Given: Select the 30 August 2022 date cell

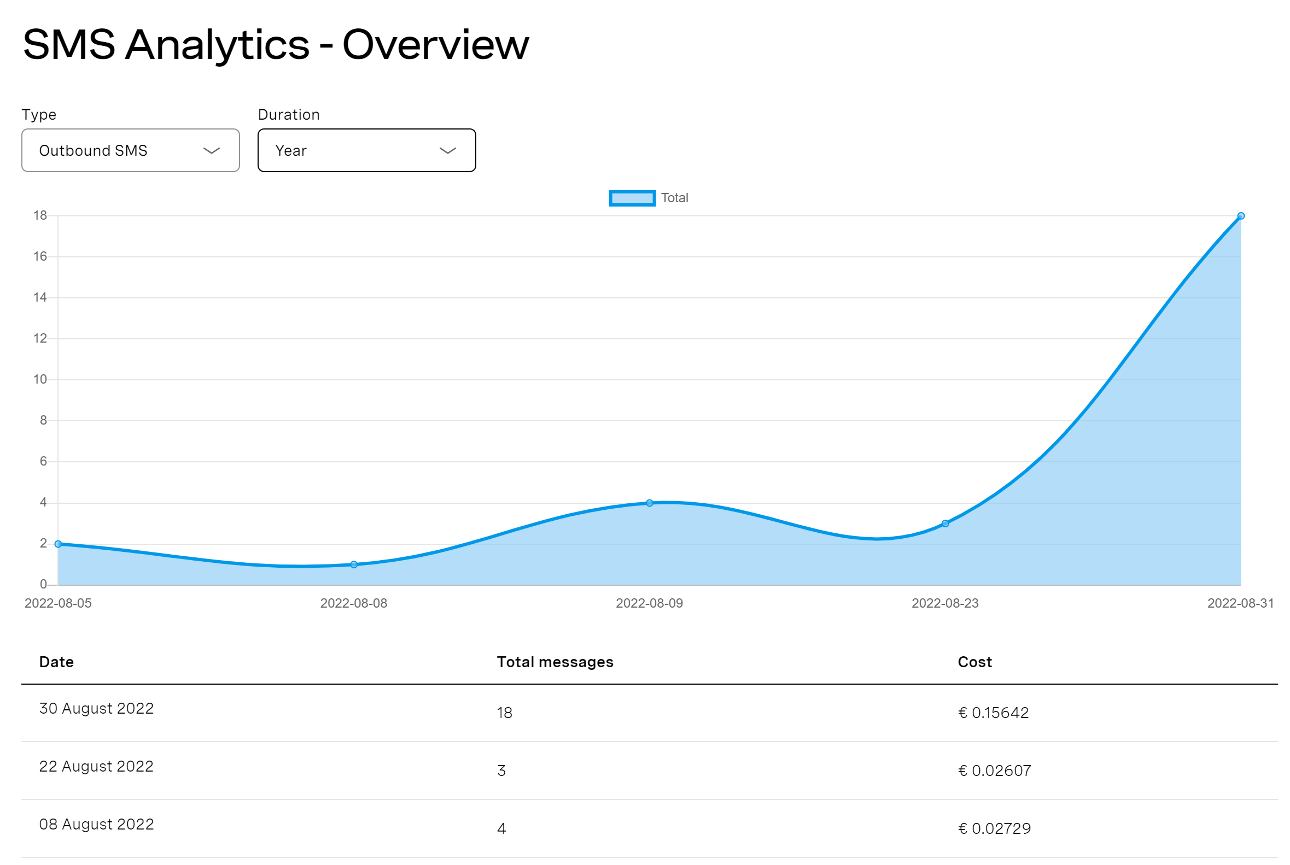Looking at the screenshot, I should 97,708.
